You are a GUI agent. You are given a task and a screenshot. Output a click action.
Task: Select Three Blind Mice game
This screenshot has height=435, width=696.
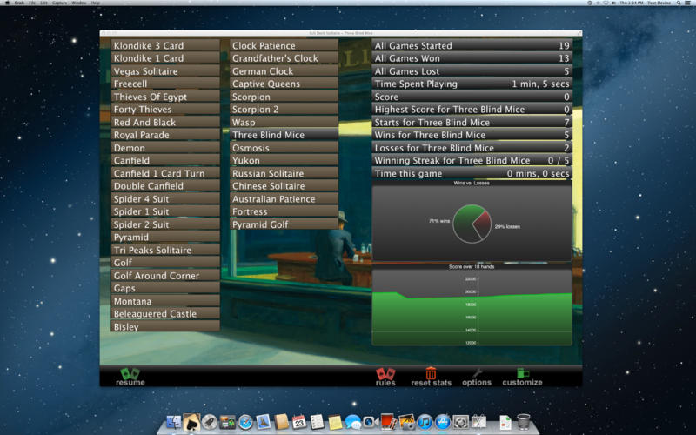tap(284, 135)
